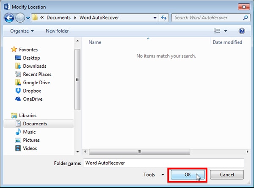Click the Cancel button
The image size is (254, 188).
227,174
